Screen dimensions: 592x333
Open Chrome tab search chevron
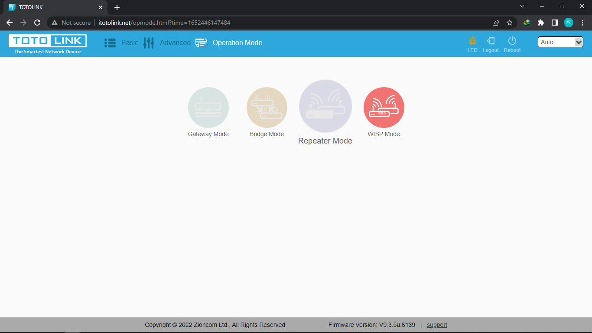pyautogui.click(x=522, y=6)
